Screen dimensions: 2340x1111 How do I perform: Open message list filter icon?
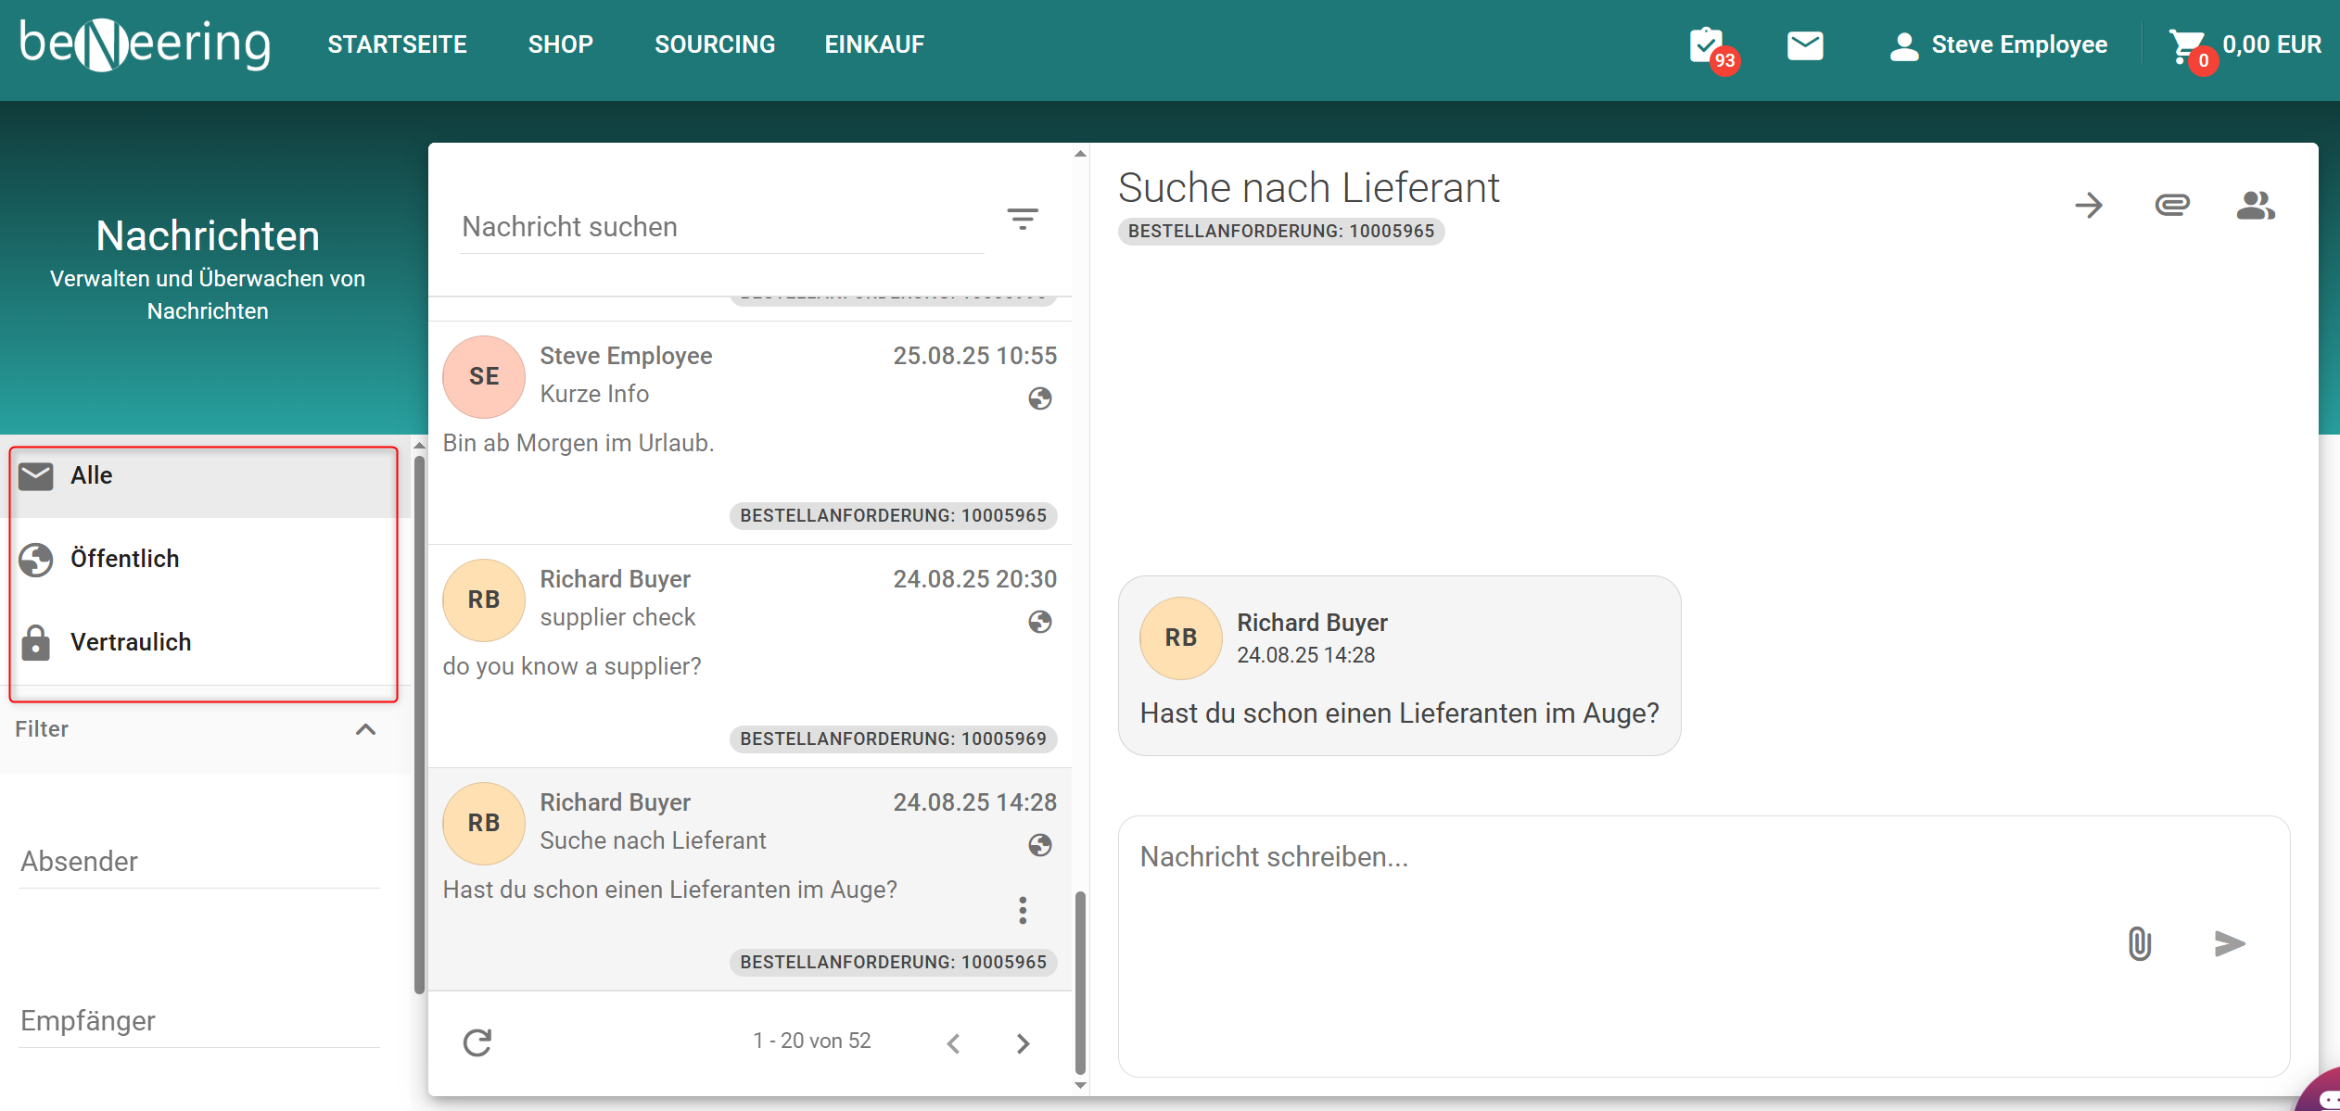[x=1023, y=220]
